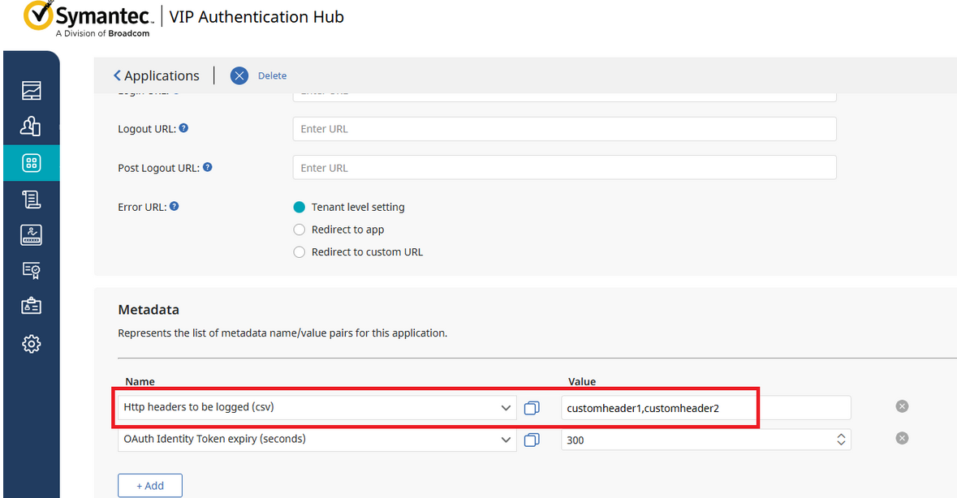This screenshot has width=957, height=498.
Task: Open the users icon in sidebar
Action: 31,127
